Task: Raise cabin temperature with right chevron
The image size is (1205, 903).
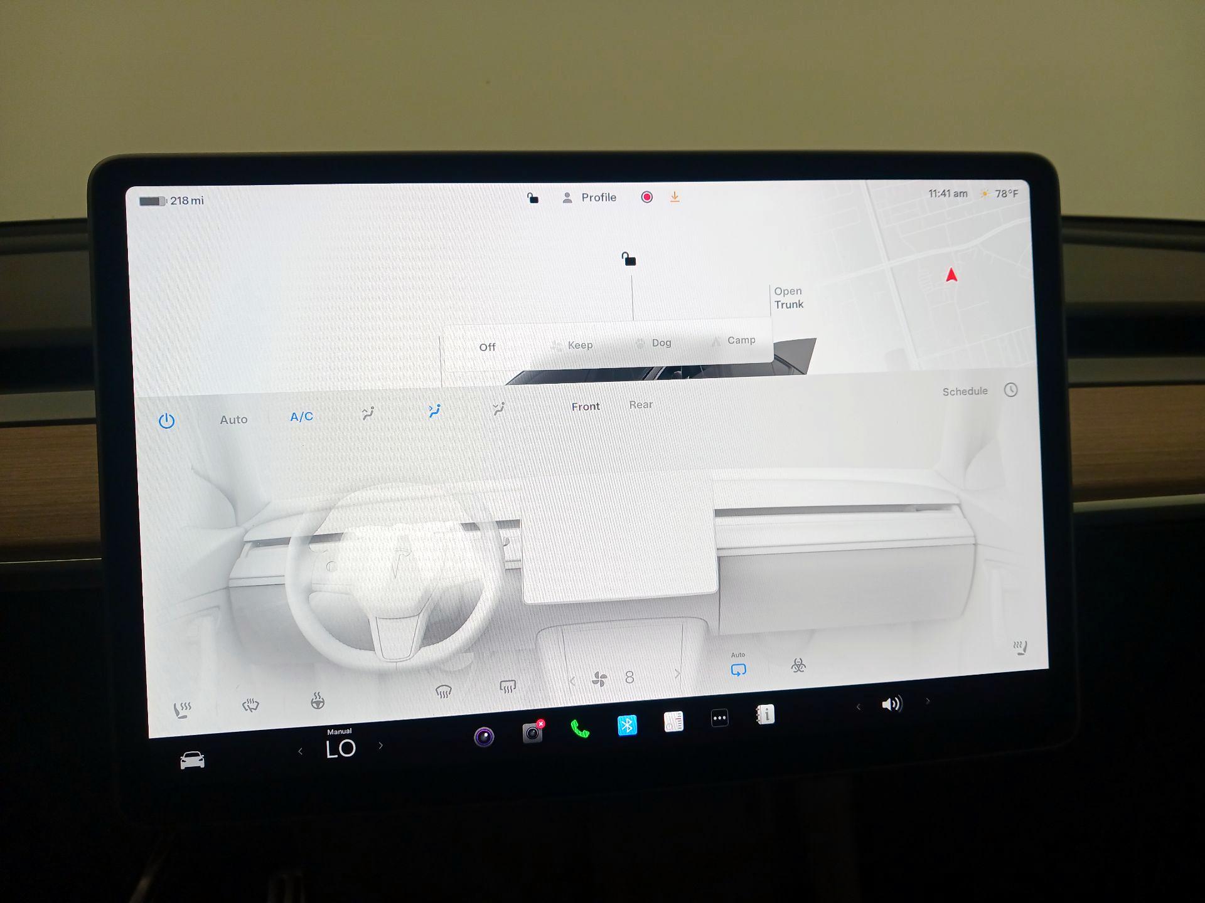Action: [x=380, y=746]
